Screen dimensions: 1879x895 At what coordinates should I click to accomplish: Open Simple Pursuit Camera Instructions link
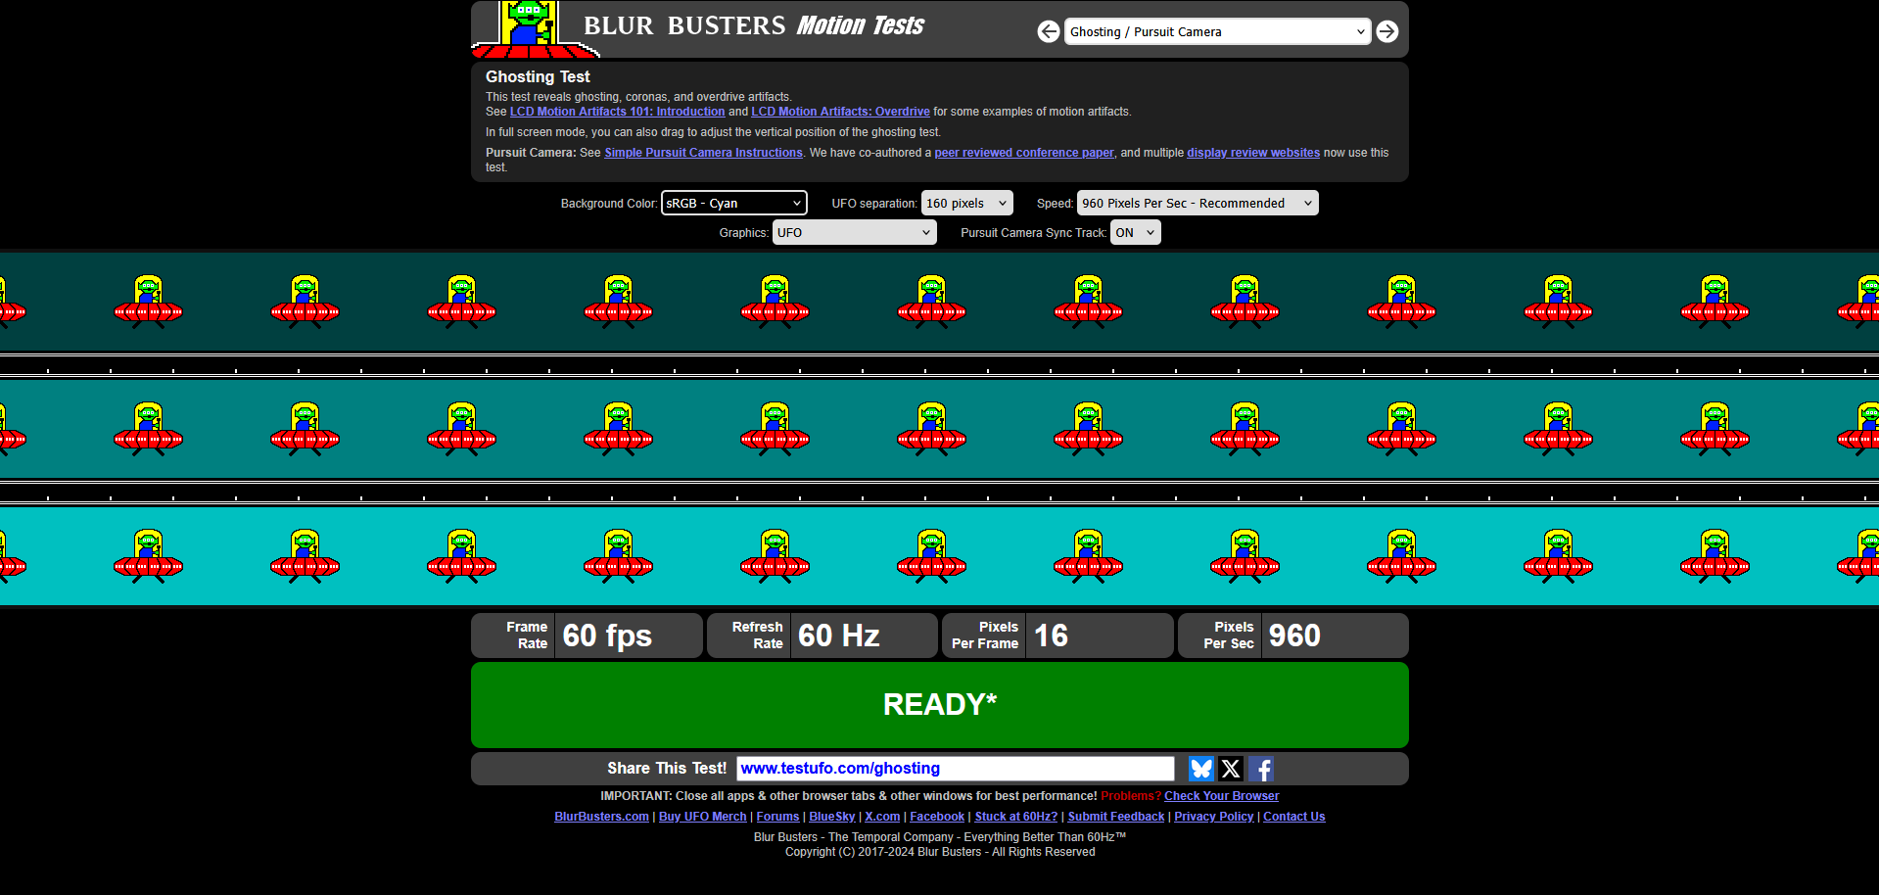click(703, 153)
